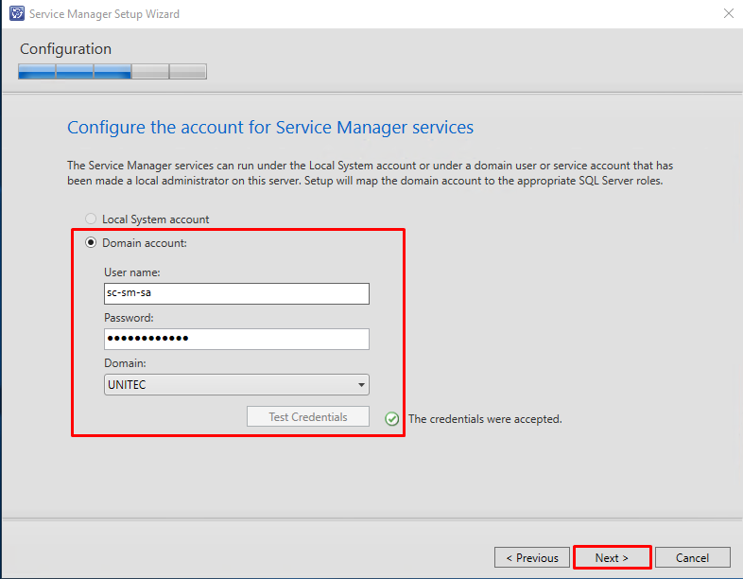Screen dimensions: 743x579
Task: Click the Configuration progress bar
Action: click(112, 71)
